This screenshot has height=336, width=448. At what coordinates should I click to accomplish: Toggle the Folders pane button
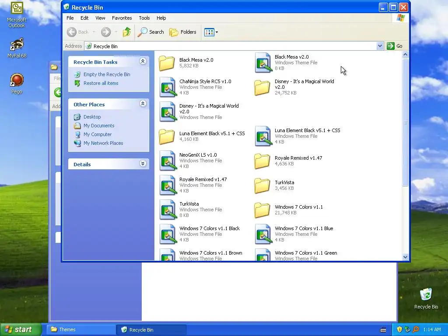pyautogui.click(x=183, y=32)
